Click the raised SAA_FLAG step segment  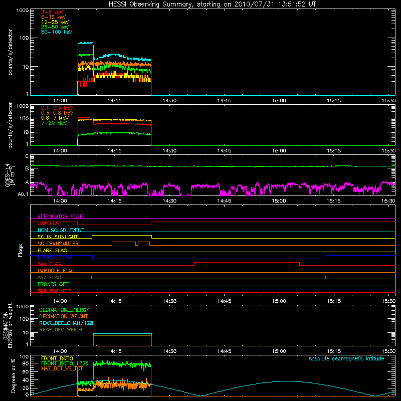247,262
